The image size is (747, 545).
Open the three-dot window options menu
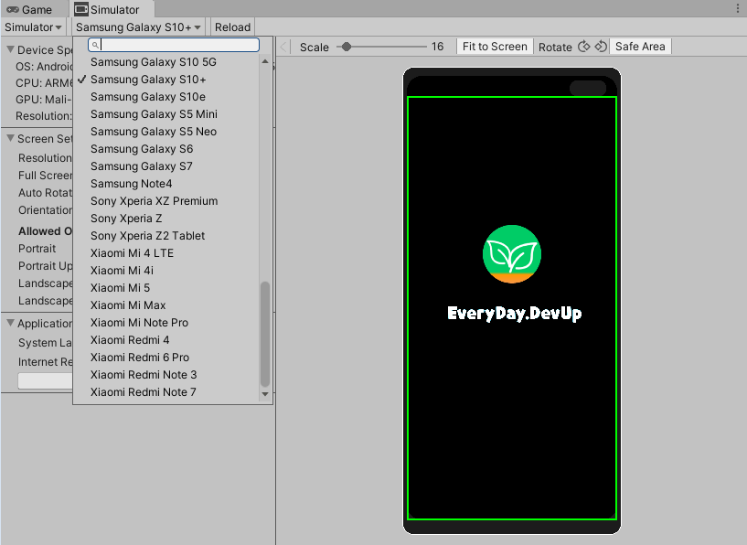[738, 8]
